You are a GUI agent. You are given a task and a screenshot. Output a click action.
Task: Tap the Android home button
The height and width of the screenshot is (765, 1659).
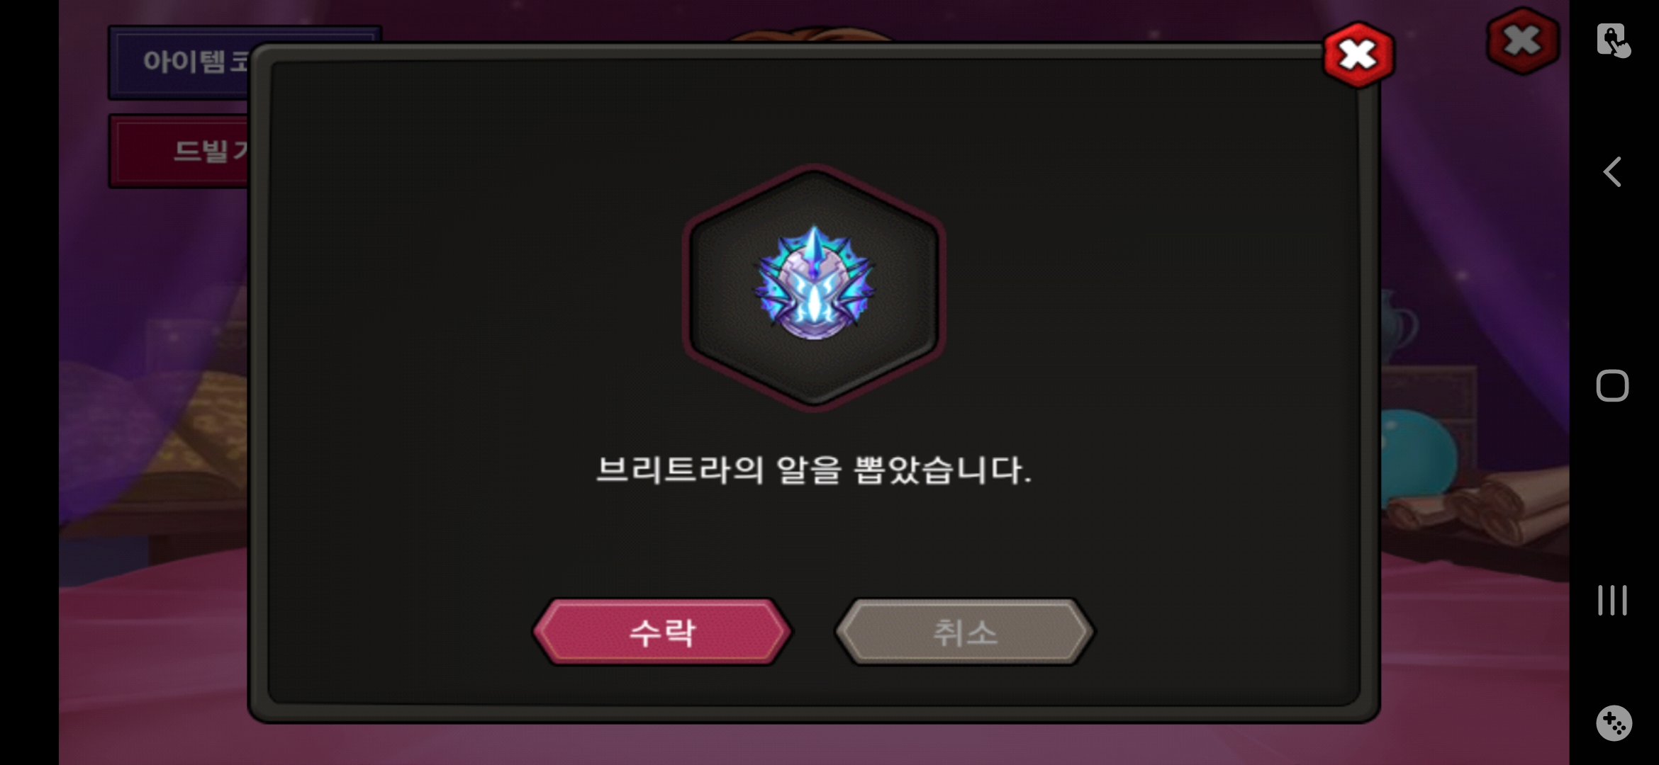click(1612, 386)
